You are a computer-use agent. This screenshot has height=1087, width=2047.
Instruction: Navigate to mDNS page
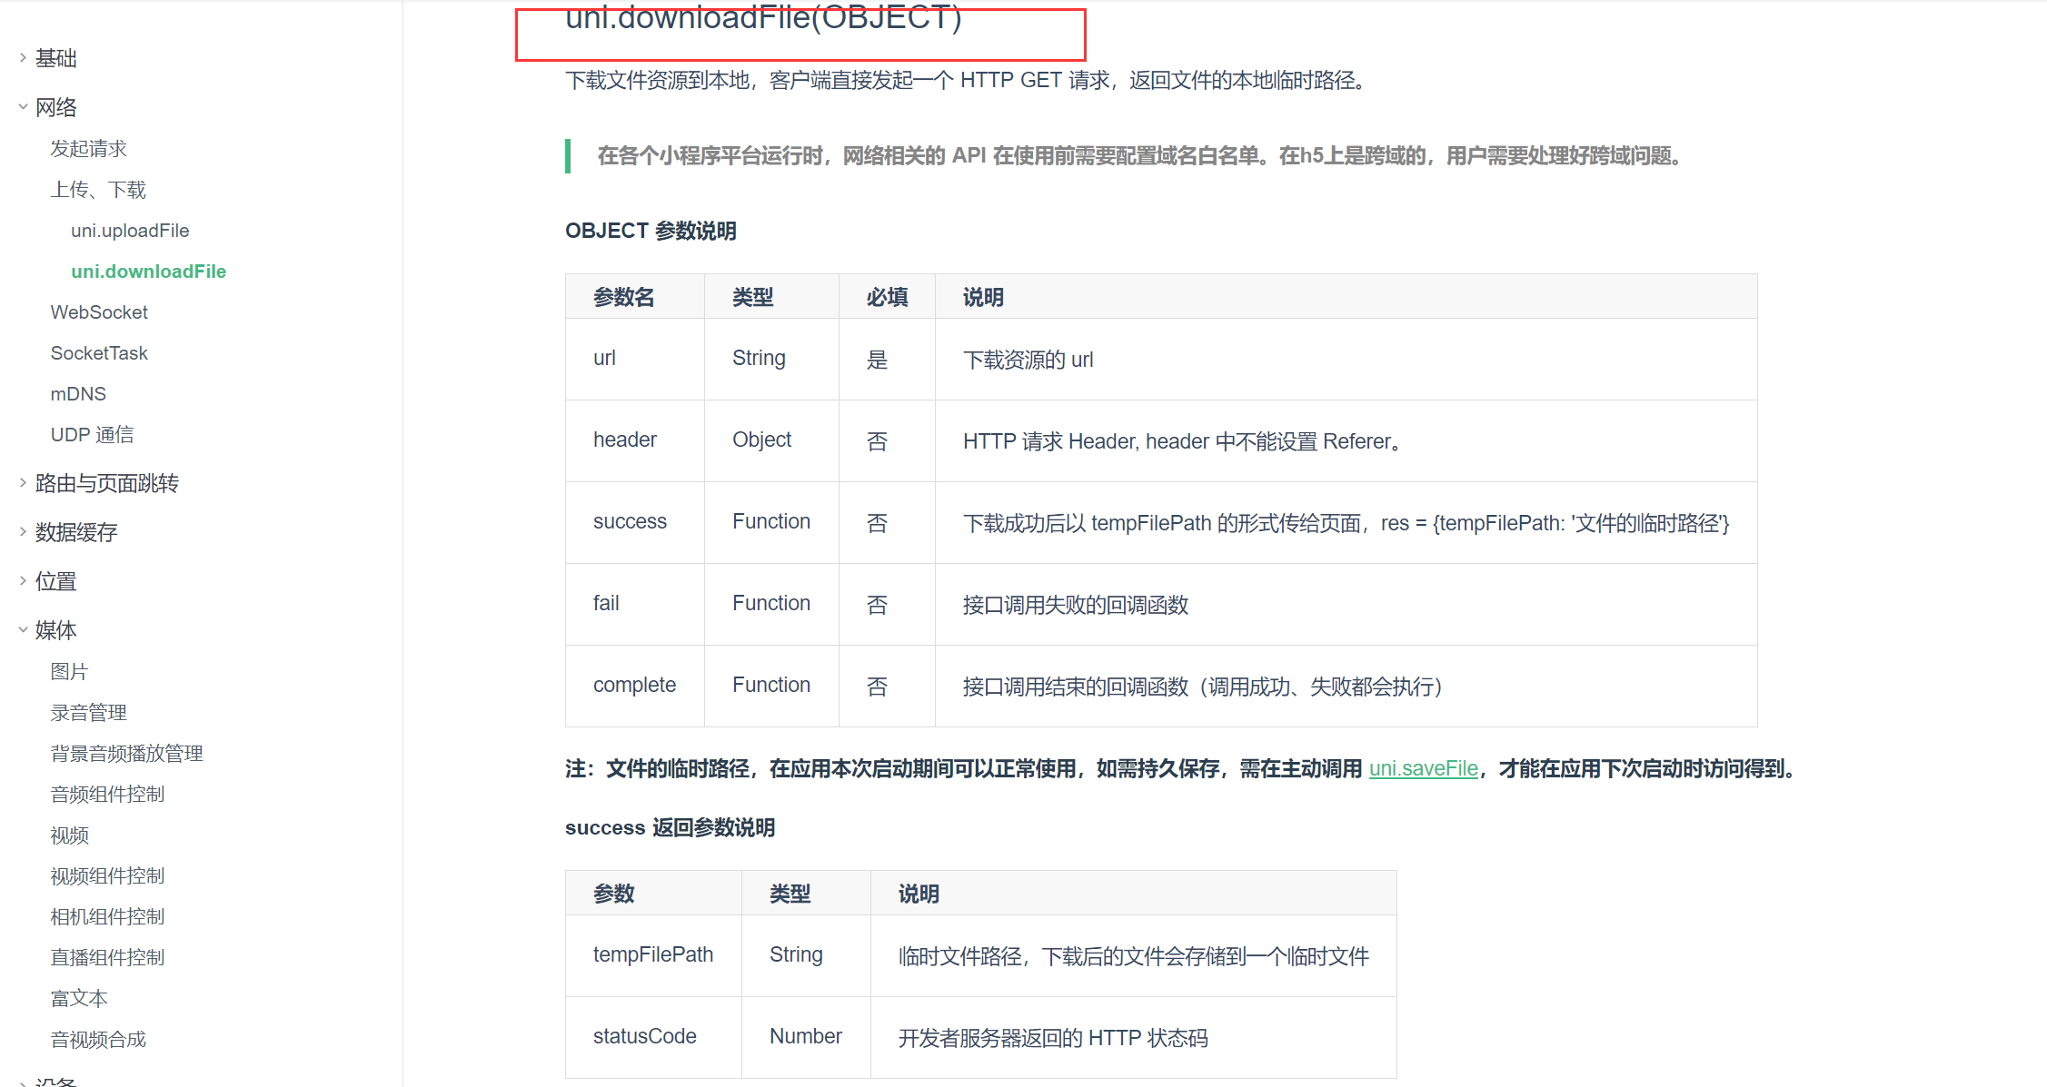(x=78, y=394)
